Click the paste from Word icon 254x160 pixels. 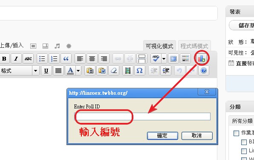coord(102,70)
